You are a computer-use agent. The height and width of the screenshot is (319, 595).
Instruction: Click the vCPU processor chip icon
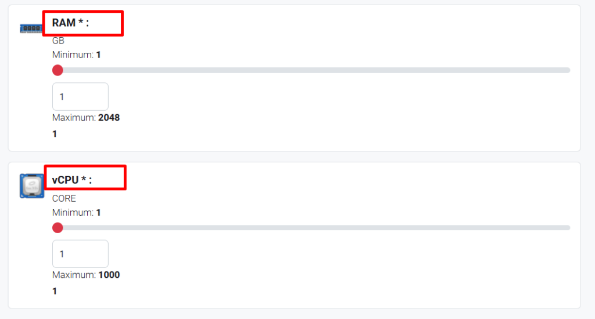(32, 186)
